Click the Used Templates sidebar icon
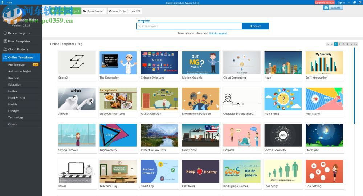This screenshot has height=196, width=363. 5,41
